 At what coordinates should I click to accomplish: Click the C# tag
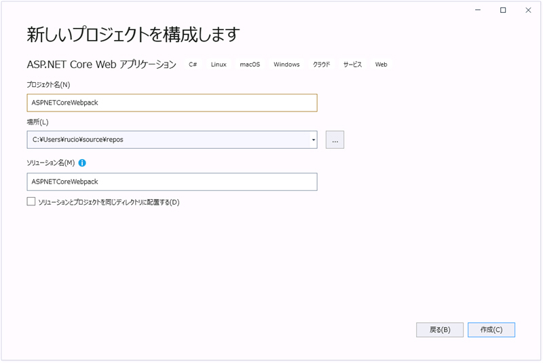pos(193,65)
